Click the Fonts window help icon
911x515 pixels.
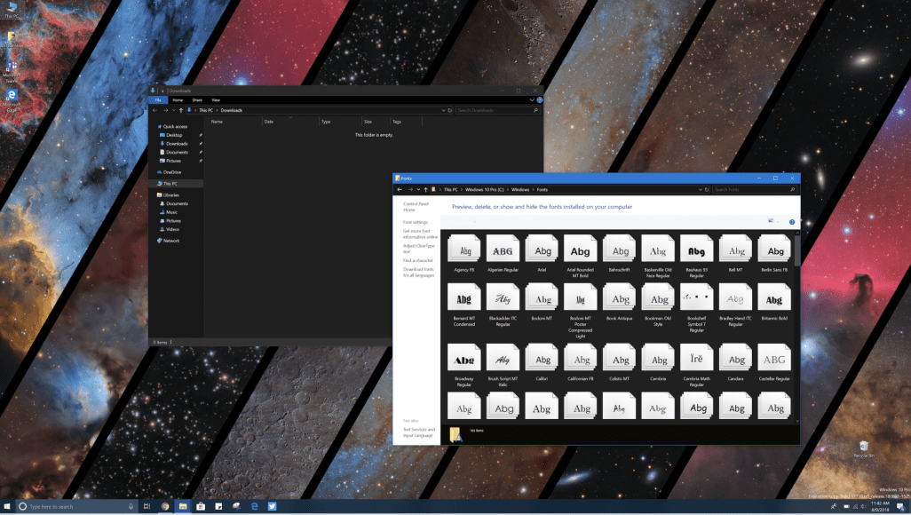tap(792, 221)
